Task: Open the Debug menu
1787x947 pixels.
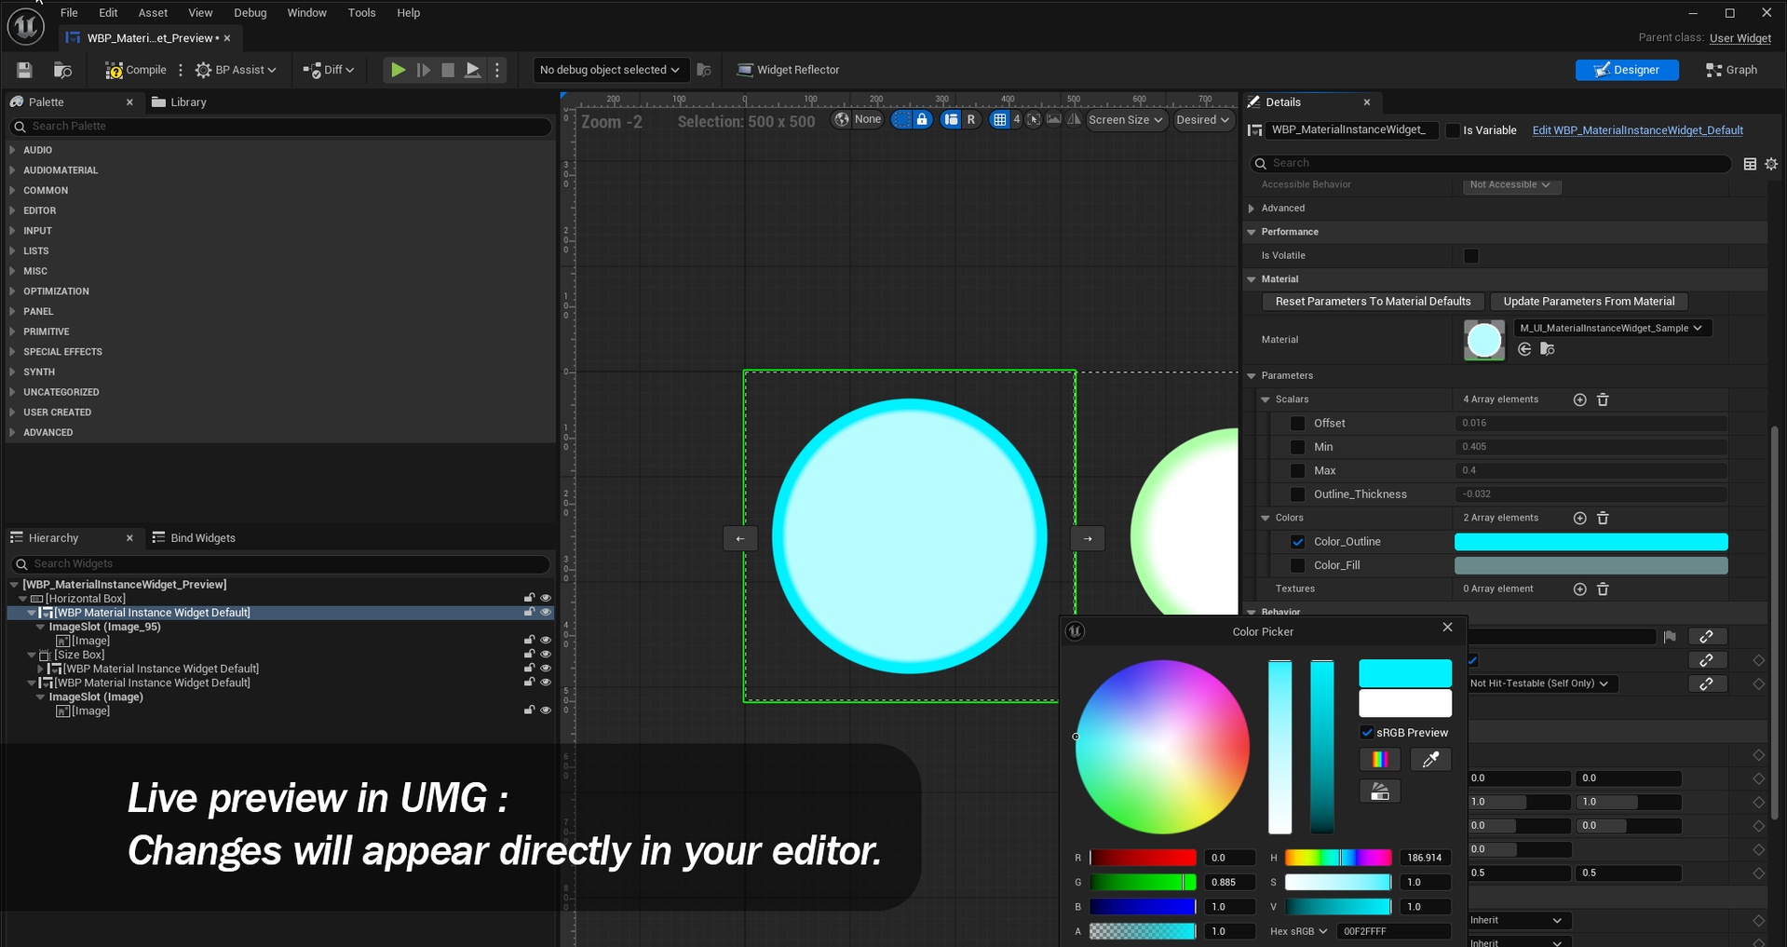Action: click(x=250, y=13)
